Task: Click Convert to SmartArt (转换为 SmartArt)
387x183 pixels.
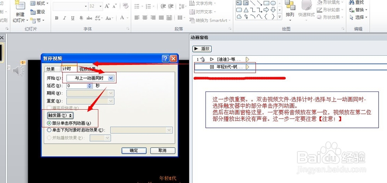Action: 210,20
